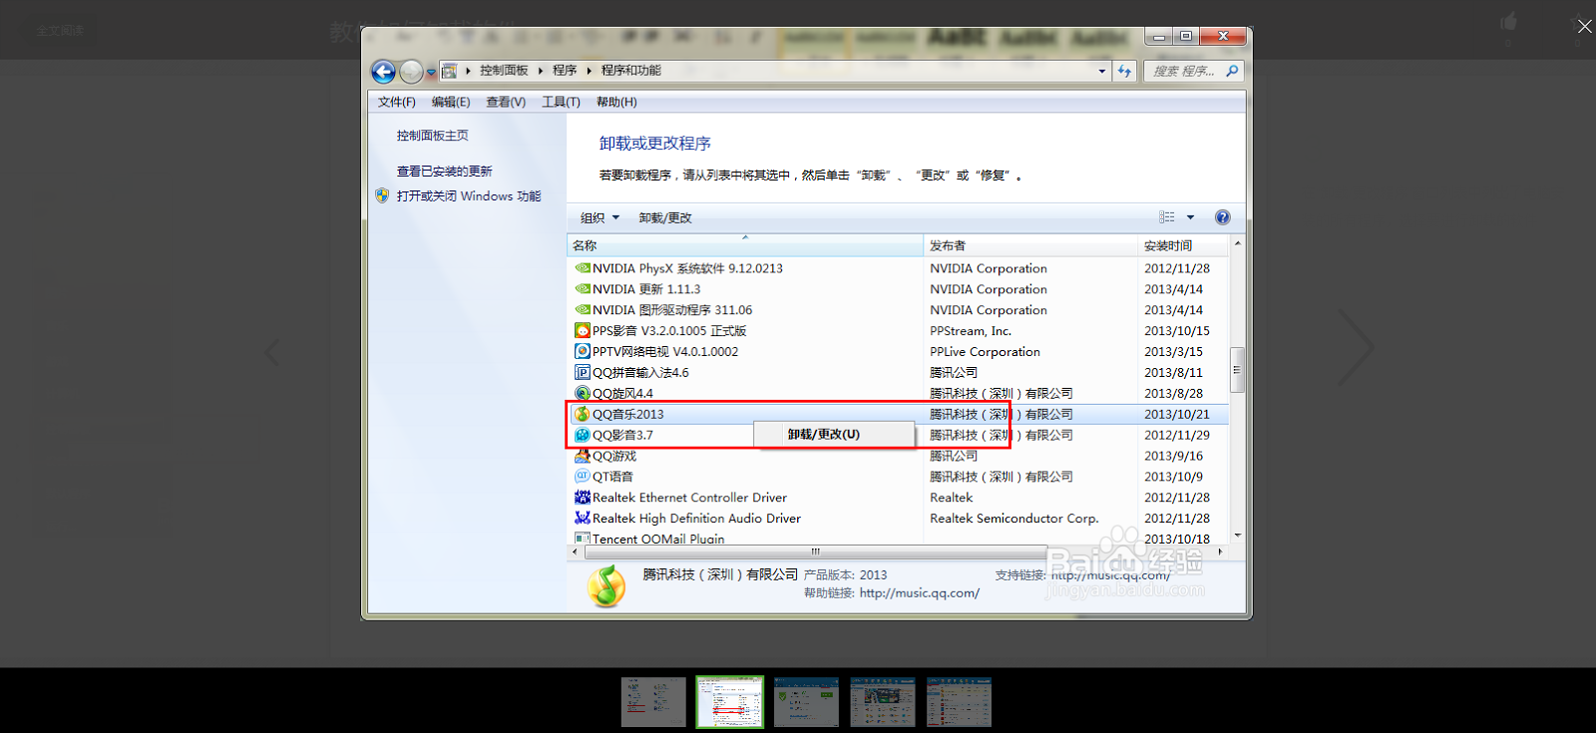
Task: Click the 卸载/更改 toolbar button
Action: 665,217
